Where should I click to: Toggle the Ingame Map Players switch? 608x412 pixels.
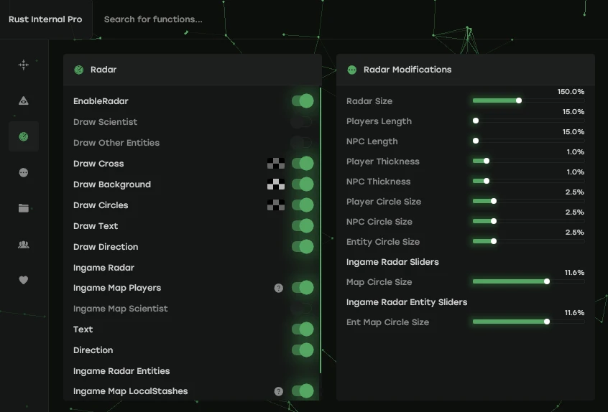click(303, 288)
